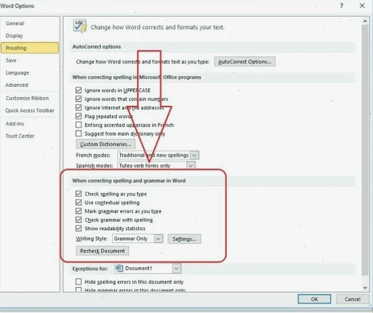373x313 pixels.
Task: Expand the Exceptions for Document1 dropdown
Action: pyautogui.click(x=176, y=268)
